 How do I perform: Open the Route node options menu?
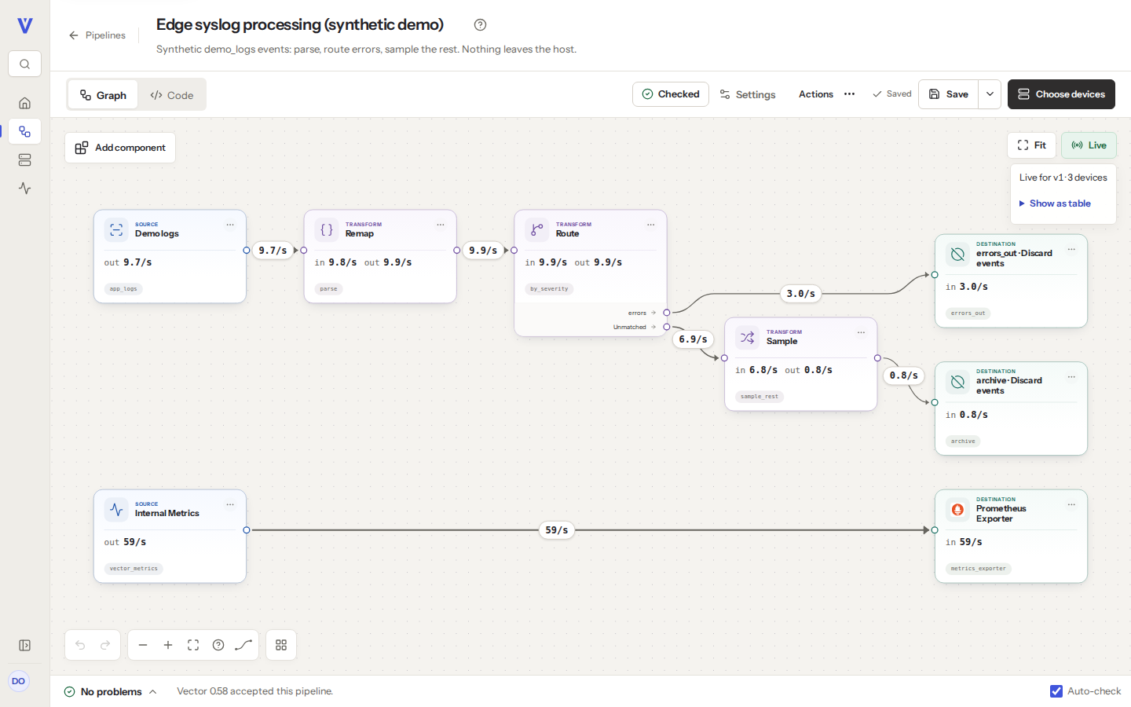(x=651, y=225)
